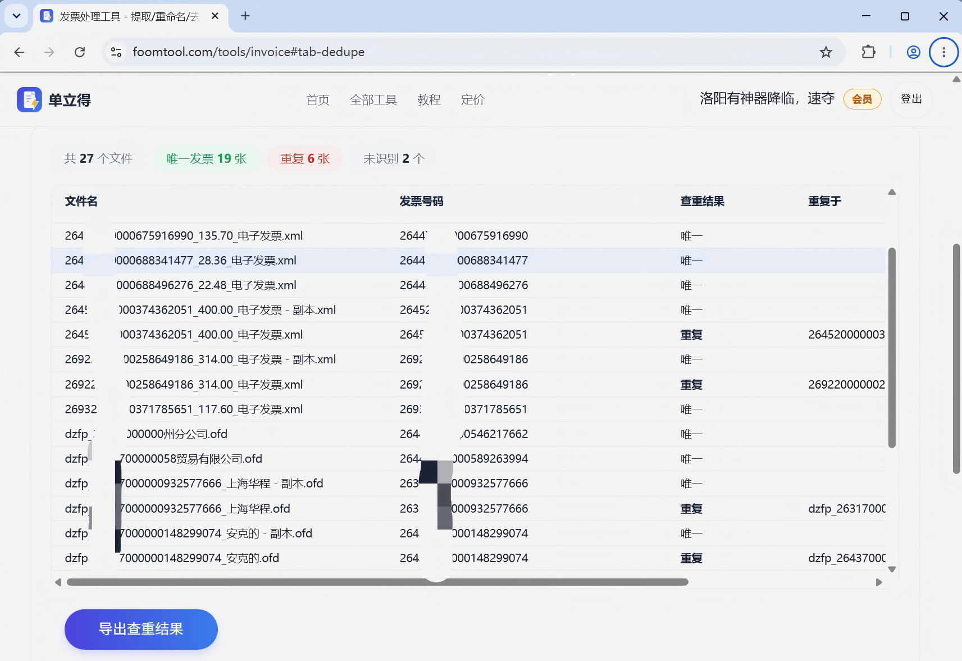Open the browser extensions puzzle icon

point(868,52)
